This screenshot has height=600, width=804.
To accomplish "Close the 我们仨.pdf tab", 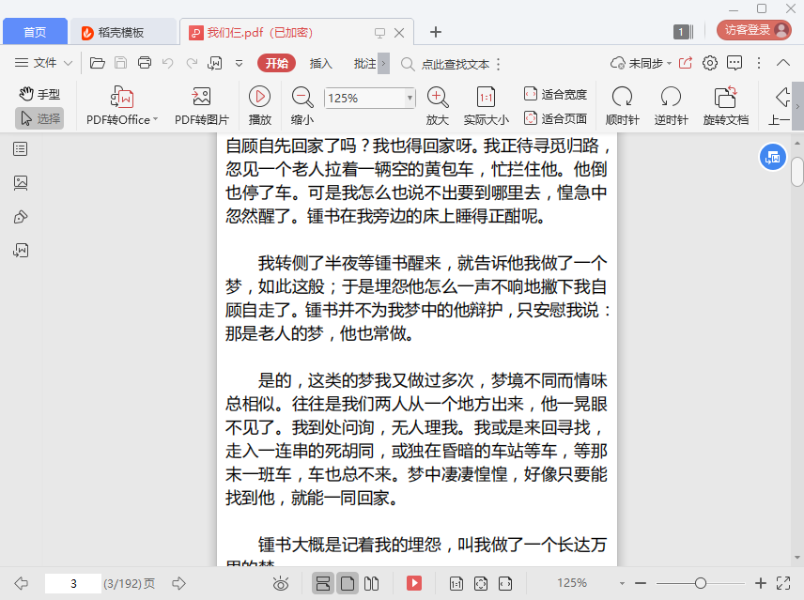I will click(399, 33).
